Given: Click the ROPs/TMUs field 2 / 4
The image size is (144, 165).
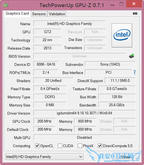Looking at the screenshot, I should [46, 72].
